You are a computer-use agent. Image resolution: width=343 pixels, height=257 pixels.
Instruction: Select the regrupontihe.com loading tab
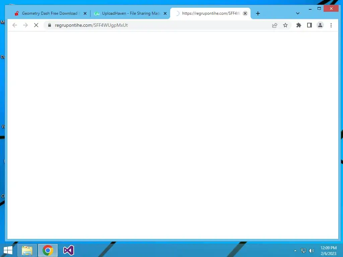point(210,13)
